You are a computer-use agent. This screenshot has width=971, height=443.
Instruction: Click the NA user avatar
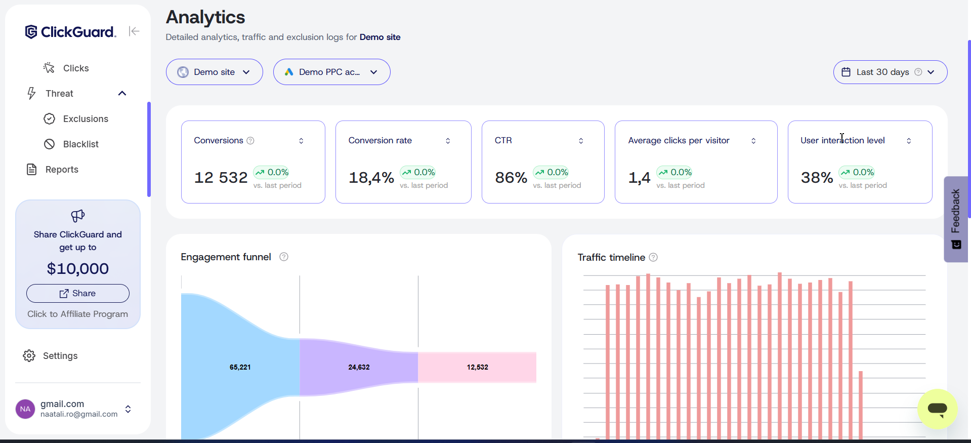coord(25,409)
